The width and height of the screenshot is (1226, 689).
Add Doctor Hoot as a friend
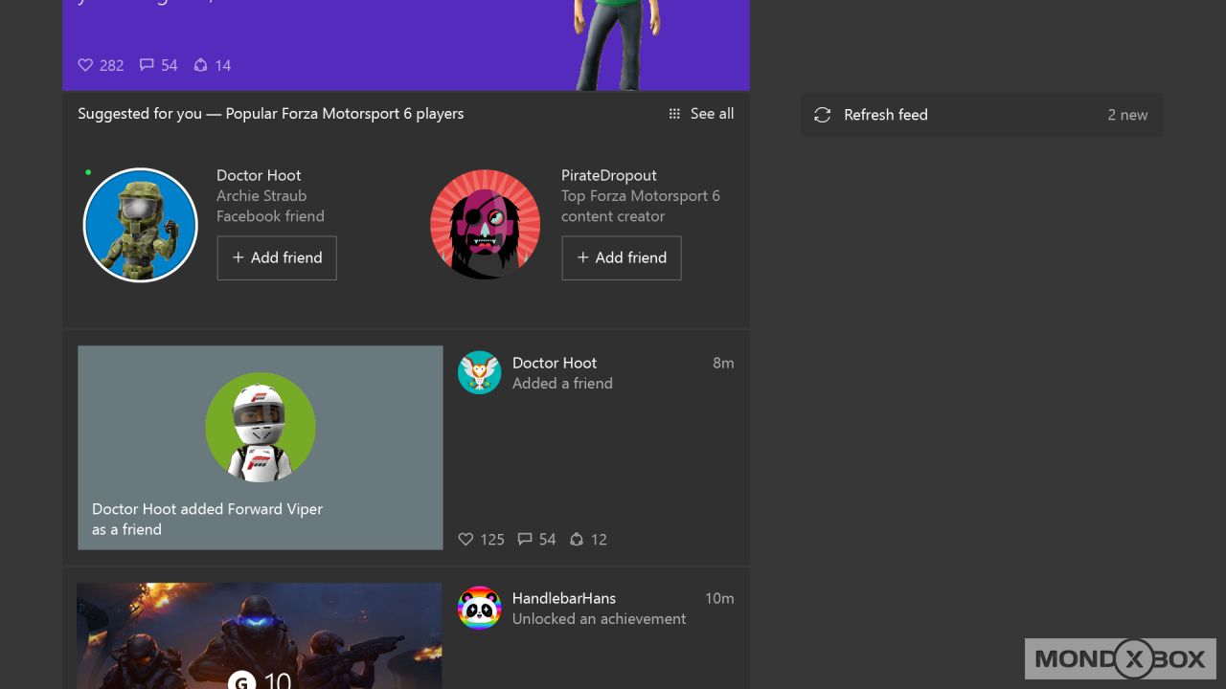point(277,257)
